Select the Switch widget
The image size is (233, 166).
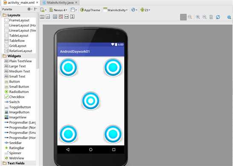12,102
